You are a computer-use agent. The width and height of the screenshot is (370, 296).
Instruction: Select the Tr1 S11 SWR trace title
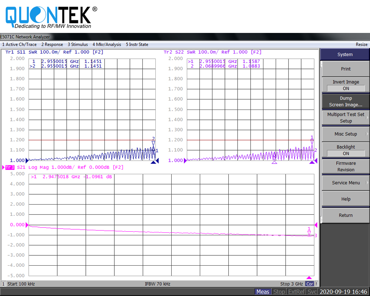pyautogui.click(x=54, y=52)
